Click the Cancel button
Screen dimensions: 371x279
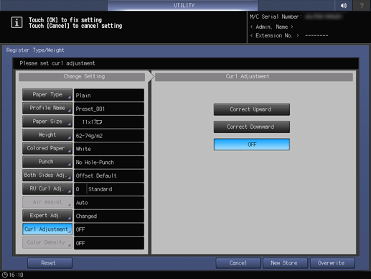click(x=238, y=263)
